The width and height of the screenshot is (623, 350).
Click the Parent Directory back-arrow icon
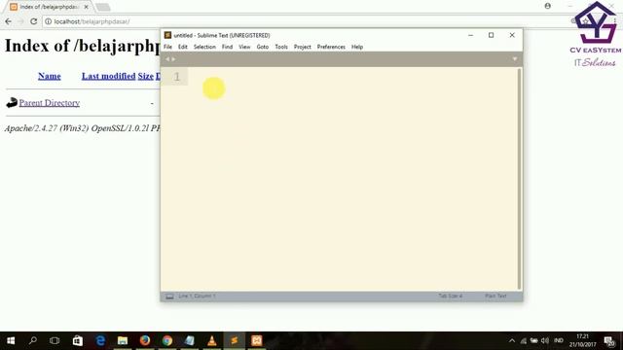tap(12, 103)
